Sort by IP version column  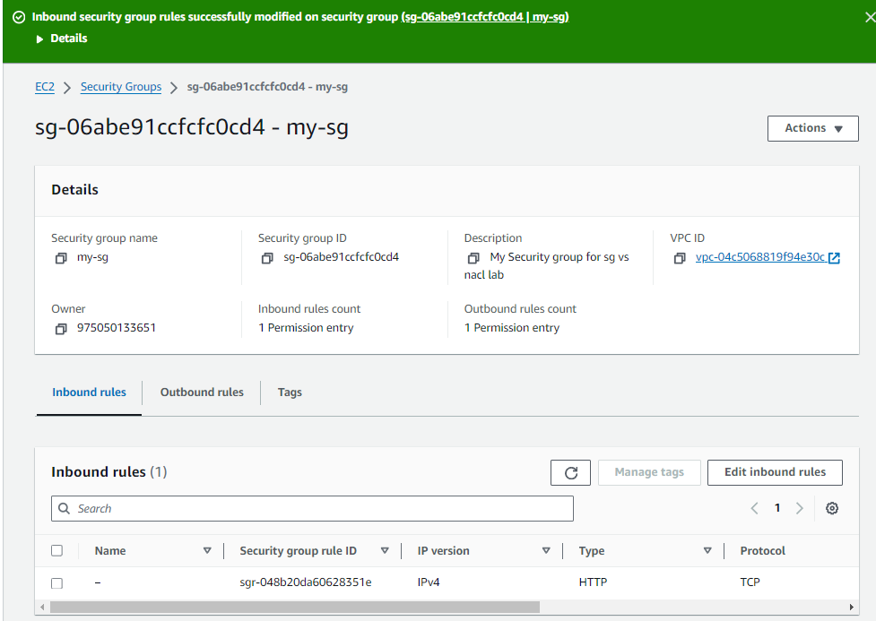(x=546, y=550)
